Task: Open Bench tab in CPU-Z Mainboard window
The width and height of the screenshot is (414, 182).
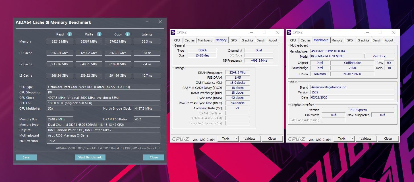Action: tap(377, 40)
